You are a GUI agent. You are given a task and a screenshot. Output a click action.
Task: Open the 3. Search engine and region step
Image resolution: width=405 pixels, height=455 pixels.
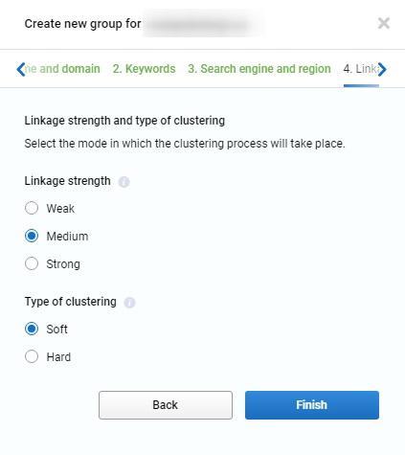point(259,69)
